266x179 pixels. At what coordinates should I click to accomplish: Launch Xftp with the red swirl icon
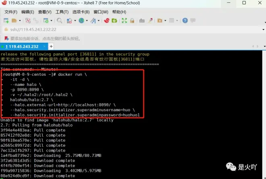point(107,21)
